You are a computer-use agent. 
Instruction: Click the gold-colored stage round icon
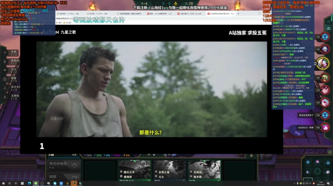coord(175,3)
